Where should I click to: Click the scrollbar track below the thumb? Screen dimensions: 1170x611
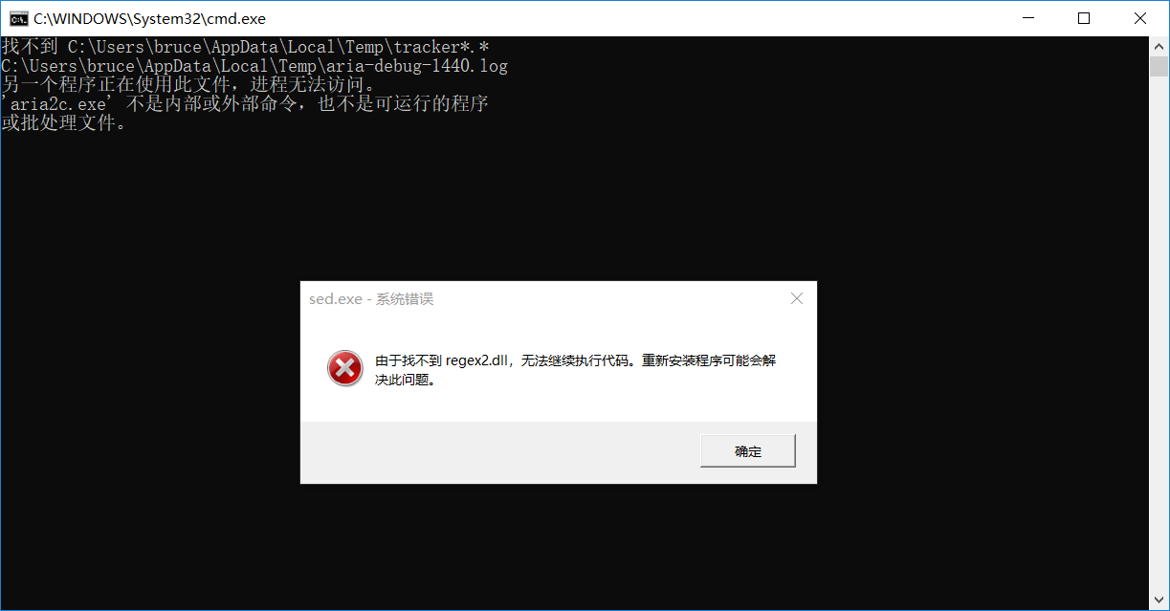(x=1159, y=335)
